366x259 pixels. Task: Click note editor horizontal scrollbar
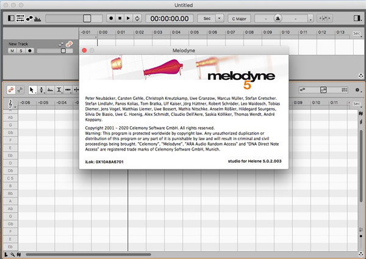[88, 255]
